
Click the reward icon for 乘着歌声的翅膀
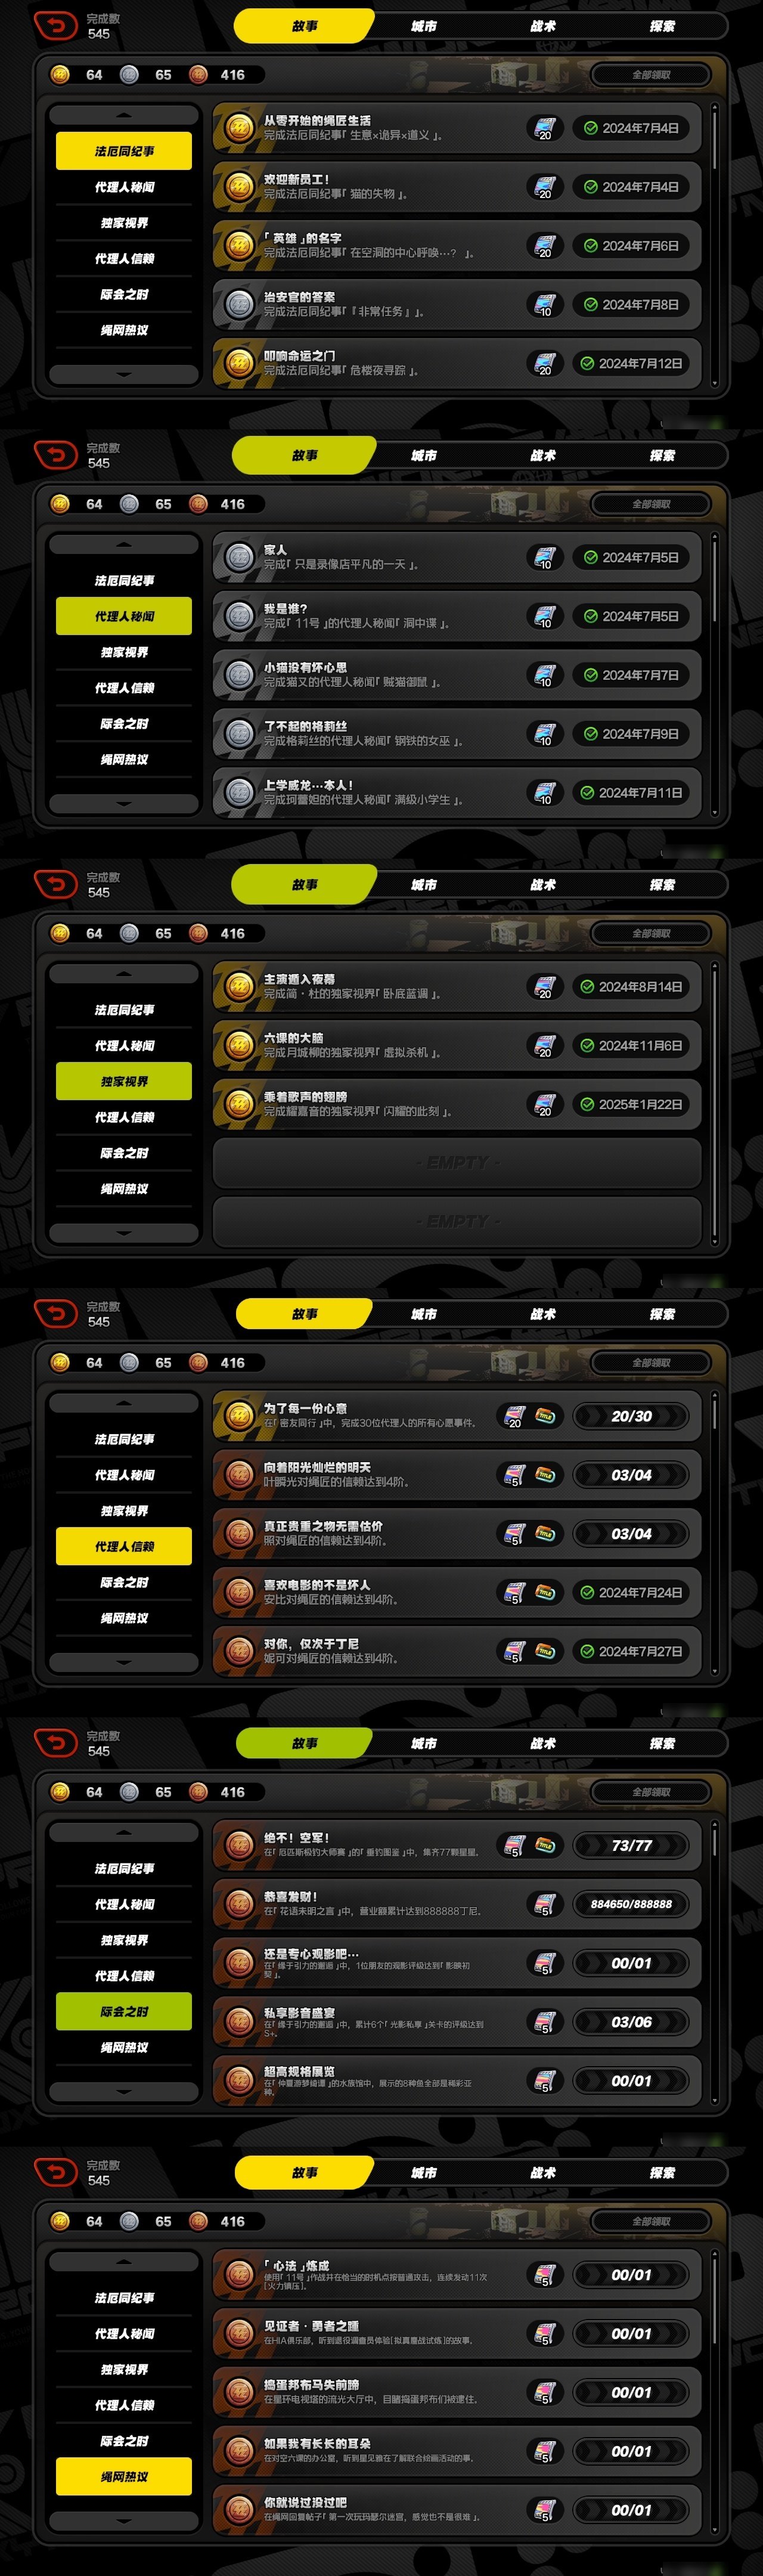pos(544,1105)
